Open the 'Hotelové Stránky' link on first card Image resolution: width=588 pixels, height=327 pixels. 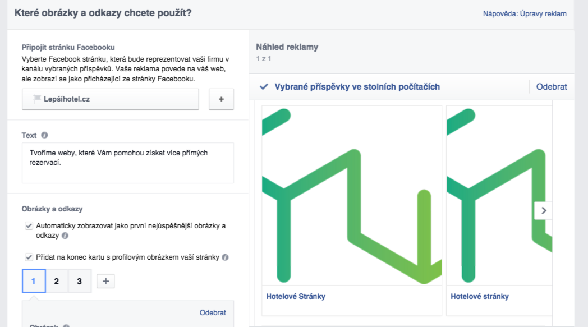tap(296, 296)
